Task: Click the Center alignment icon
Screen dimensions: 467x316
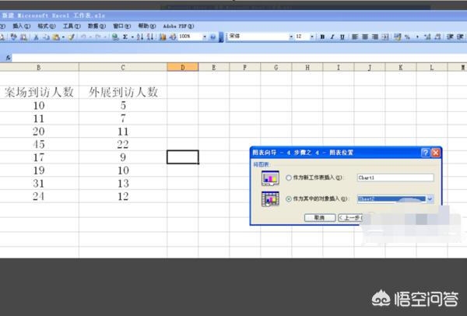Action: click(364, 37)
